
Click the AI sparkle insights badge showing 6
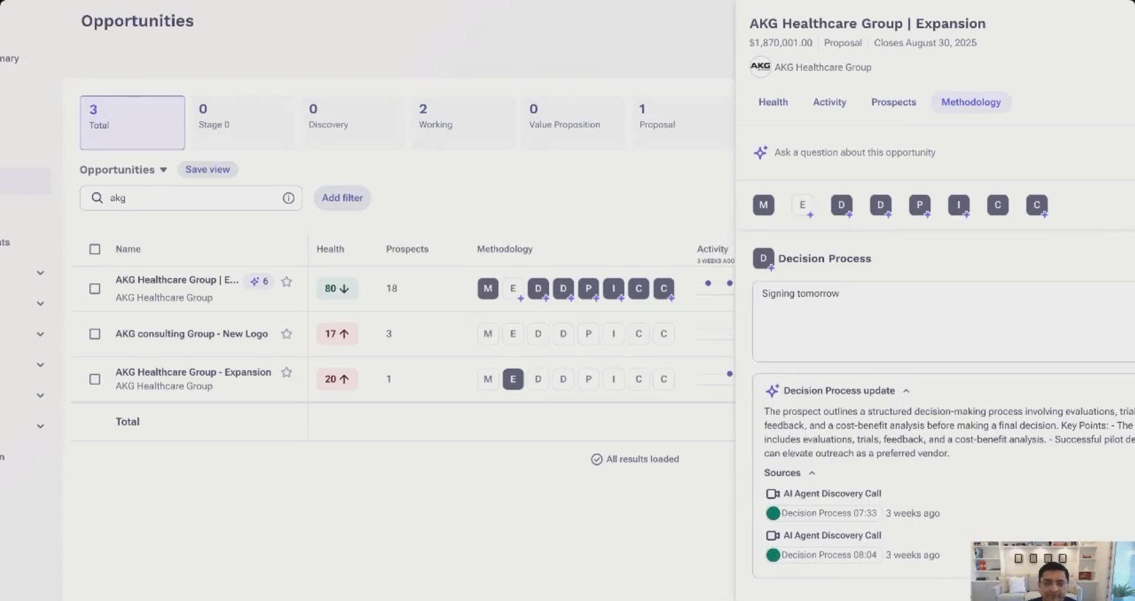(x=260, y=281)
